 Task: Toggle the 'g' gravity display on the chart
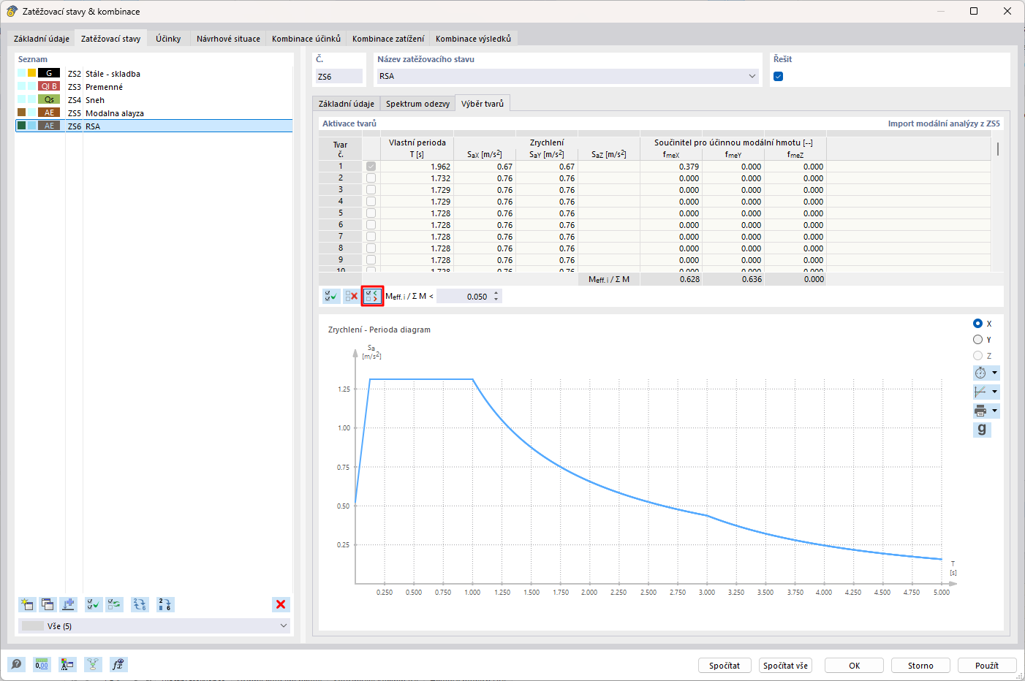click(982, 430)
